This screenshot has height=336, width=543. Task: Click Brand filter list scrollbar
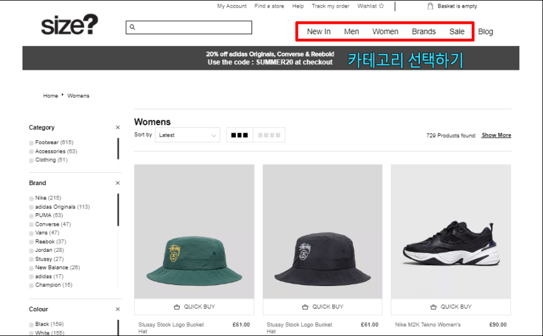point(118,209)
